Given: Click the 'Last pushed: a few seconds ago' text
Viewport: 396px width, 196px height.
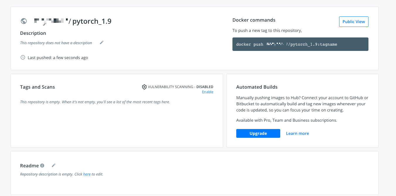Looking at the screenshot, I should [58, 58].
